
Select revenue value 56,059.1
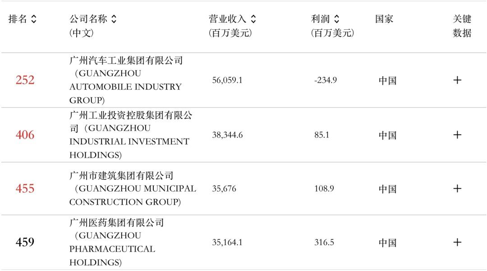(x=227, y=80)
